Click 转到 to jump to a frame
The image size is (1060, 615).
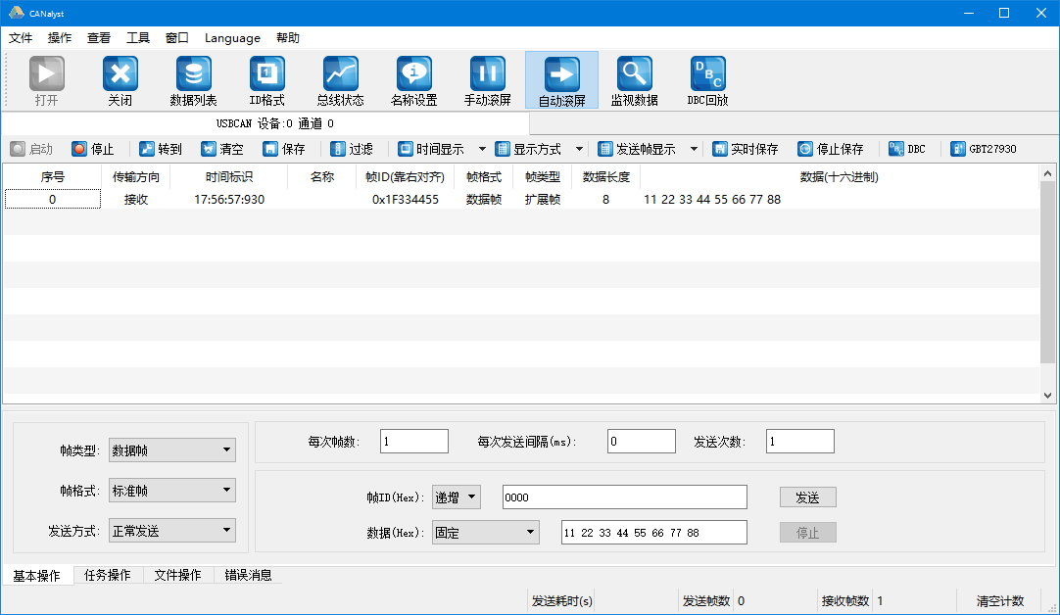[161, 149]
